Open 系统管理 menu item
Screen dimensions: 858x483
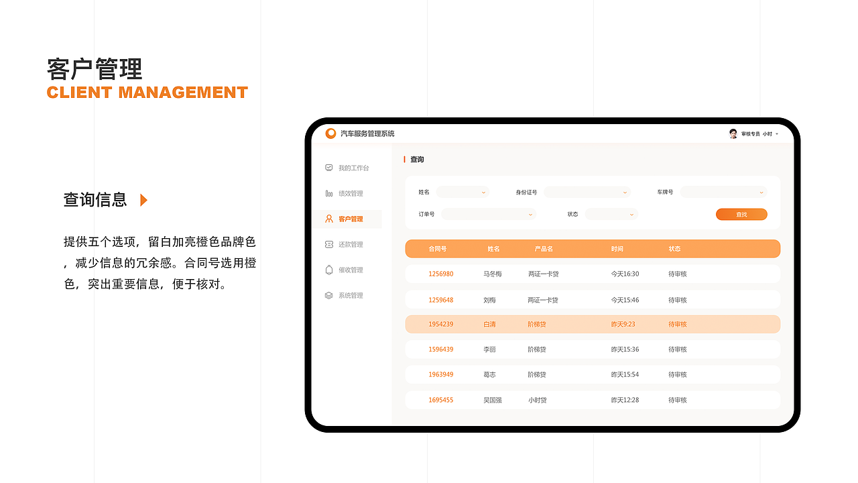351,295
